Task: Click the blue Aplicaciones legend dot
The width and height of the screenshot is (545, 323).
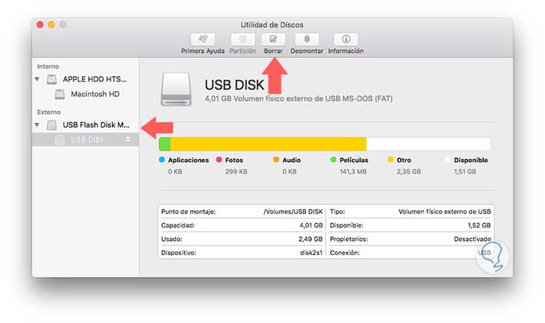Action: point(161,160)
